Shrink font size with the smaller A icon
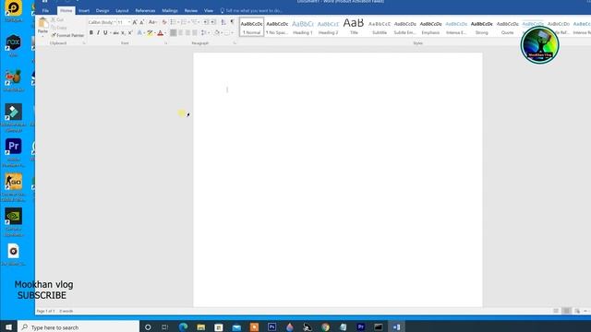Viewport: 591px width, 332px height. (x=141, y=22)
